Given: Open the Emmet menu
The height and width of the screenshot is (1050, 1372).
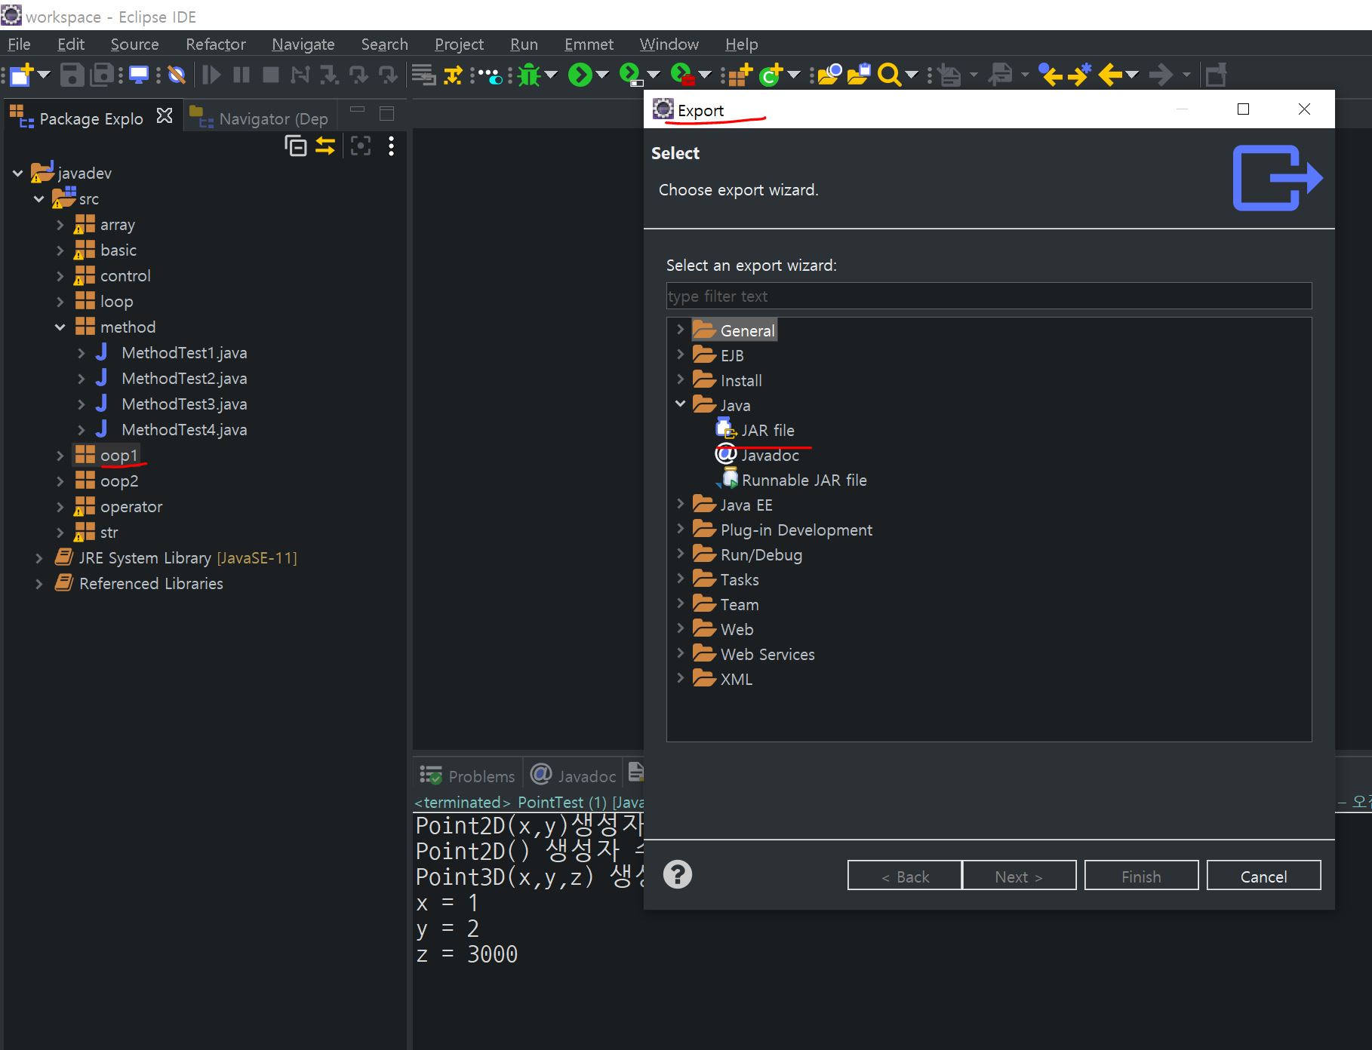Looking at the screenshot, I should pos(589,45).
